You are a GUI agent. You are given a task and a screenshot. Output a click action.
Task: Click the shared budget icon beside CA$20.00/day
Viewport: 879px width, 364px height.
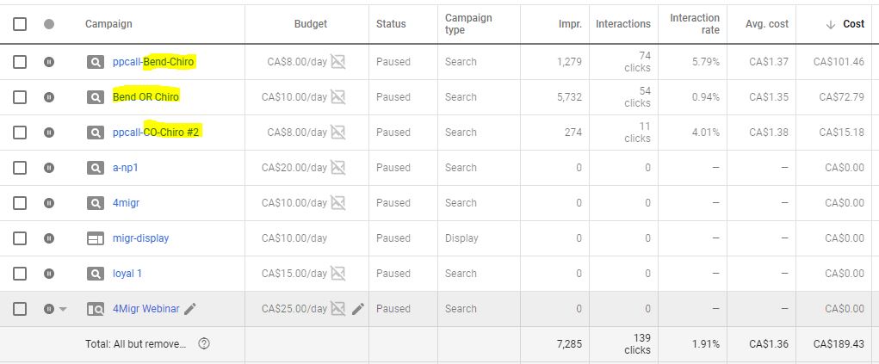(337, 168)
